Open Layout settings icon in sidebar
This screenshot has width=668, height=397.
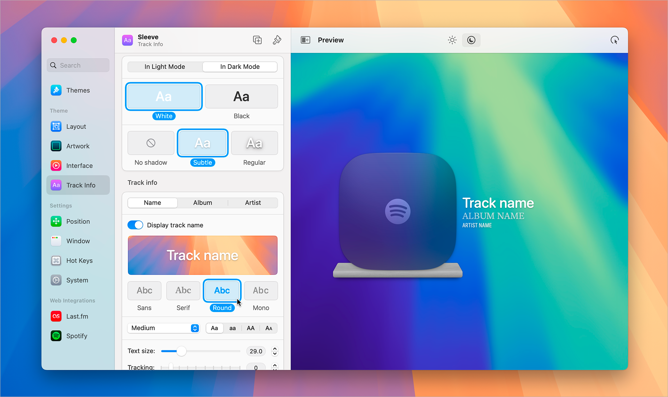(56, 126)
